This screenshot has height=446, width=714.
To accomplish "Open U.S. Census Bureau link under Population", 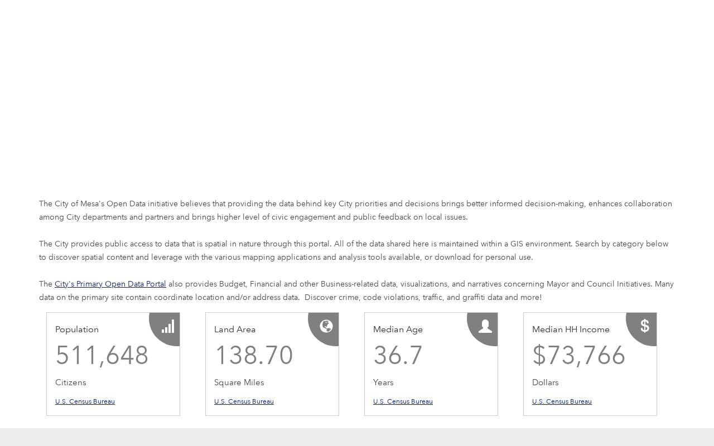I will (85, 401).
